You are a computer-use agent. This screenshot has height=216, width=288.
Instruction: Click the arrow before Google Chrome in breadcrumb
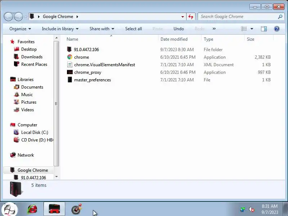(39, 17)
